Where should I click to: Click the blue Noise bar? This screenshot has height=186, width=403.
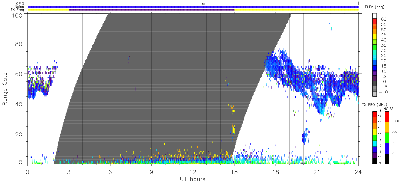click(193, 7)
